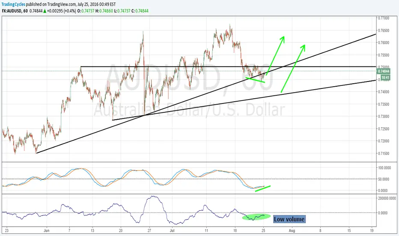Click the 20 date axis label
The height and width of the screenshot is (236, 399).
pos(121,231)
